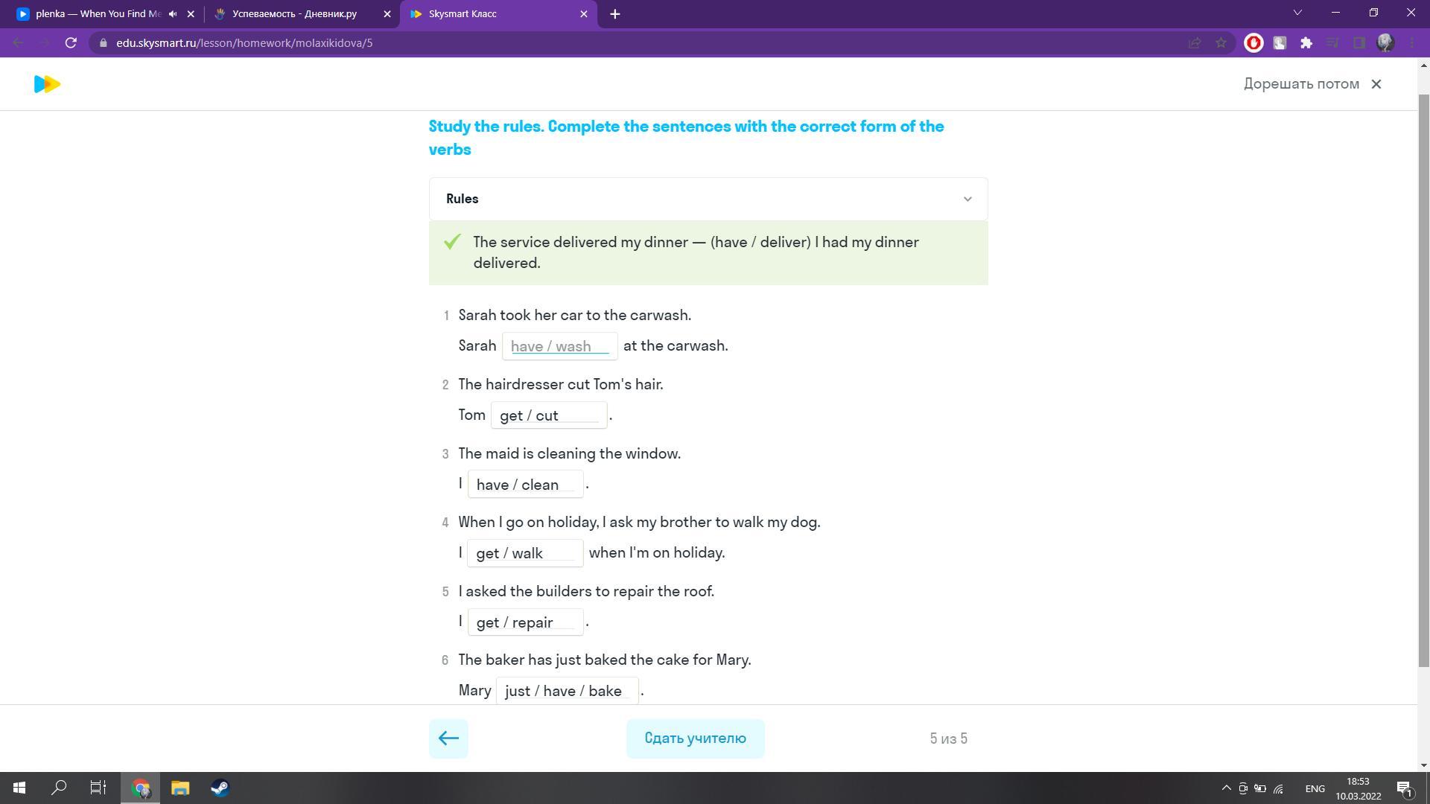Reload the page with refresh icon

pyautogui.click(x=71, y=43)
